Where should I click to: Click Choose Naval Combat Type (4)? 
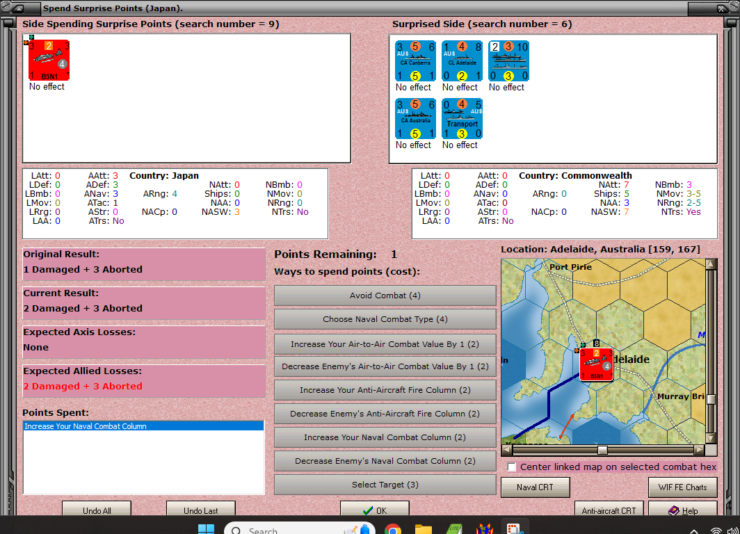pyautogui.click(x=385, y=319)
